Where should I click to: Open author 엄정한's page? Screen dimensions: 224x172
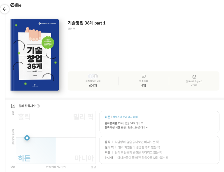pyautogui.click(x=71, y=29)
